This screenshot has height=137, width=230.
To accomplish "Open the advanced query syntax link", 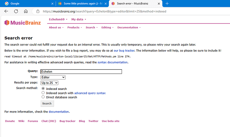I will 90,93.
